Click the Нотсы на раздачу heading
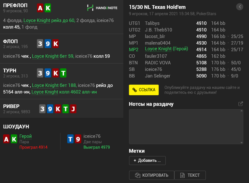 (x=151, y=104)
